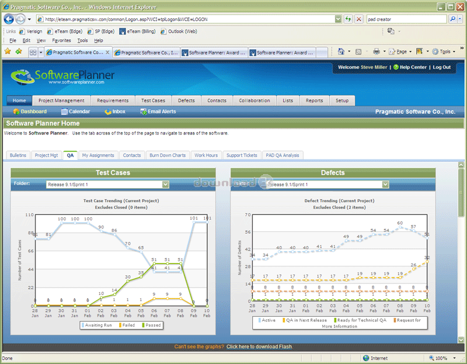Viewport: 467px width, 364px height.
Task: Select the Project Mgt dashboard tab
Action: (x=47, y=155)
